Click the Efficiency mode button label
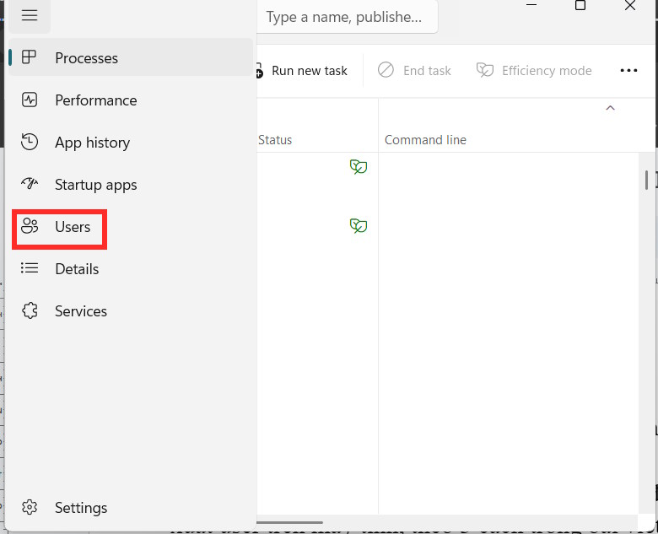Screen dimensions: 658x534 pyautogui.click(x=547, y=71)
